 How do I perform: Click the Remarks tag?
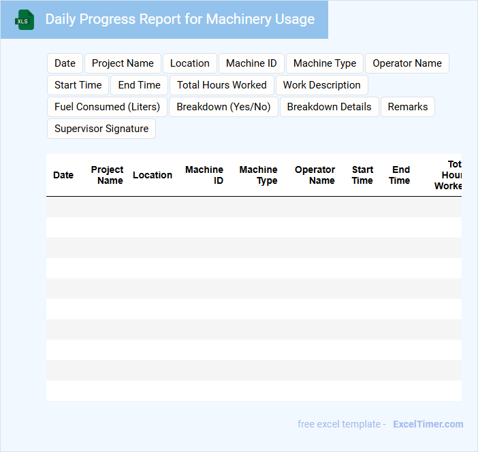coord(407,107)
